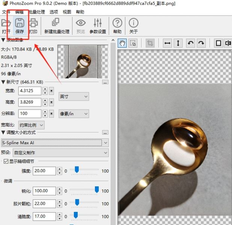Click the width (宽度) input field
The image size is (232, 225).
[30, 91]
